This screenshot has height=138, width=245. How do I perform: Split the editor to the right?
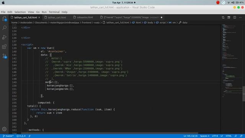(x=235, y=17)
